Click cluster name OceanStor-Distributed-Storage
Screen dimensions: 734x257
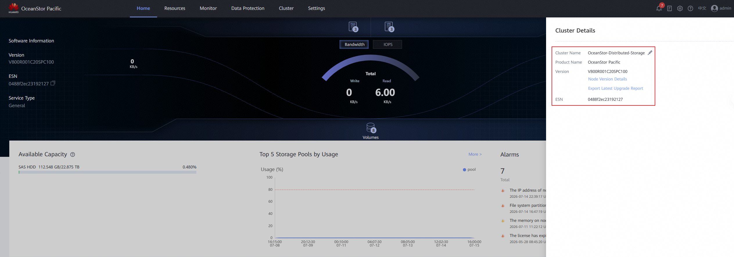616,53
